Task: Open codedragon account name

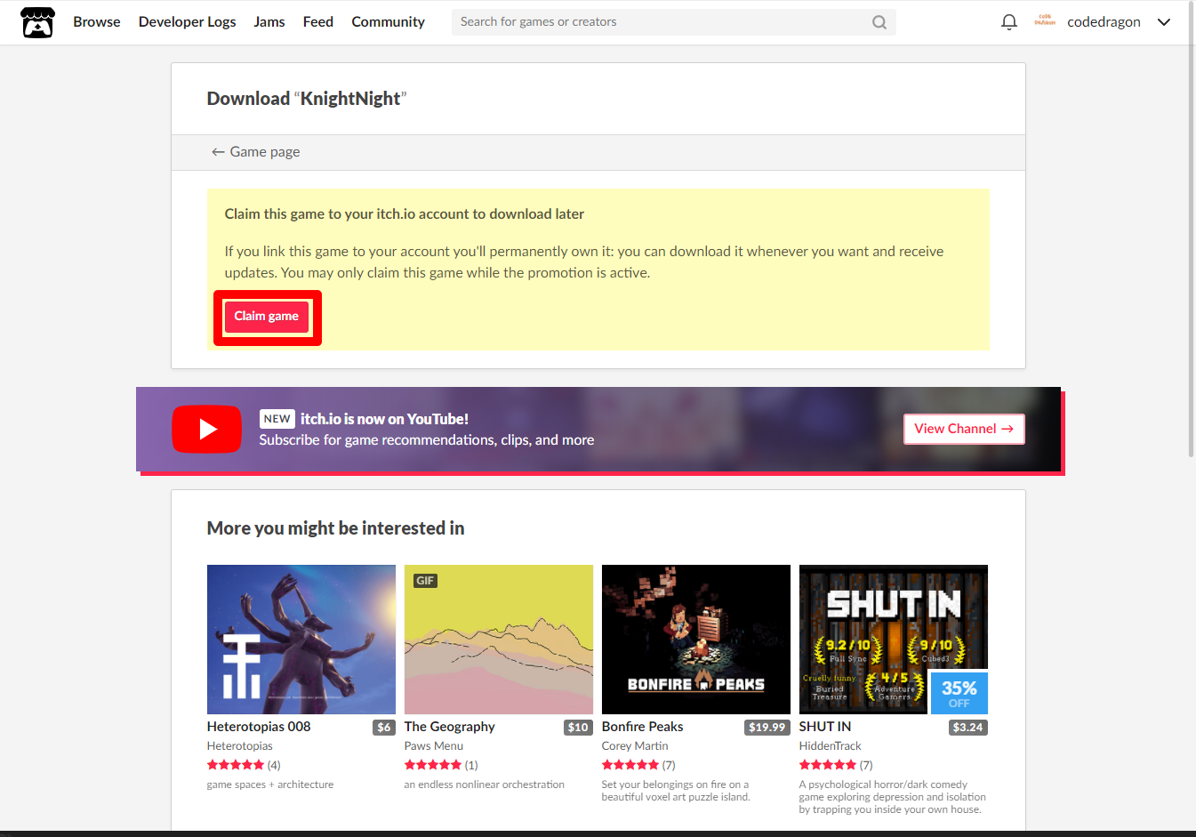Action: [1104, 22]
